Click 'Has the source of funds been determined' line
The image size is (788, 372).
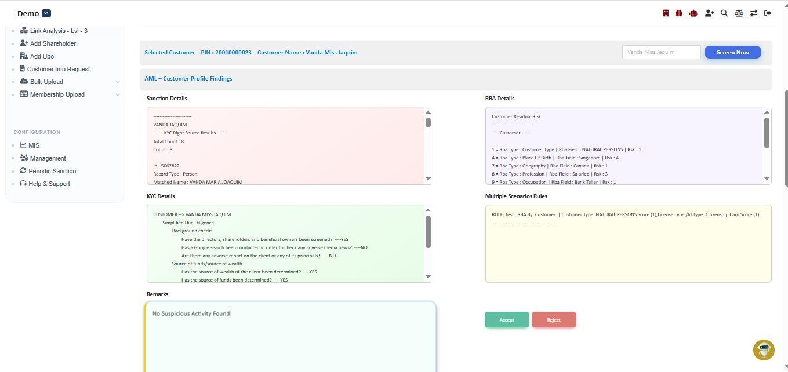234,280
